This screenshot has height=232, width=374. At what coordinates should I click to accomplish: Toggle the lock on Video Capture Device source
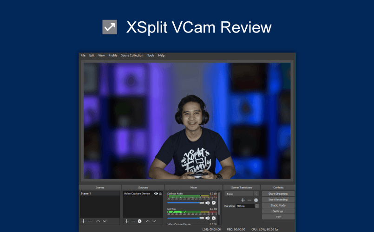coord(161,193)
